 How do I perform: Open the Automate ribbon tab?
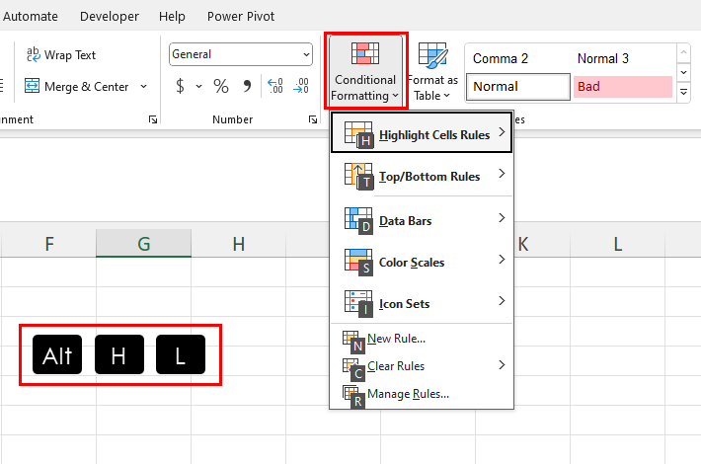point(31,17)
